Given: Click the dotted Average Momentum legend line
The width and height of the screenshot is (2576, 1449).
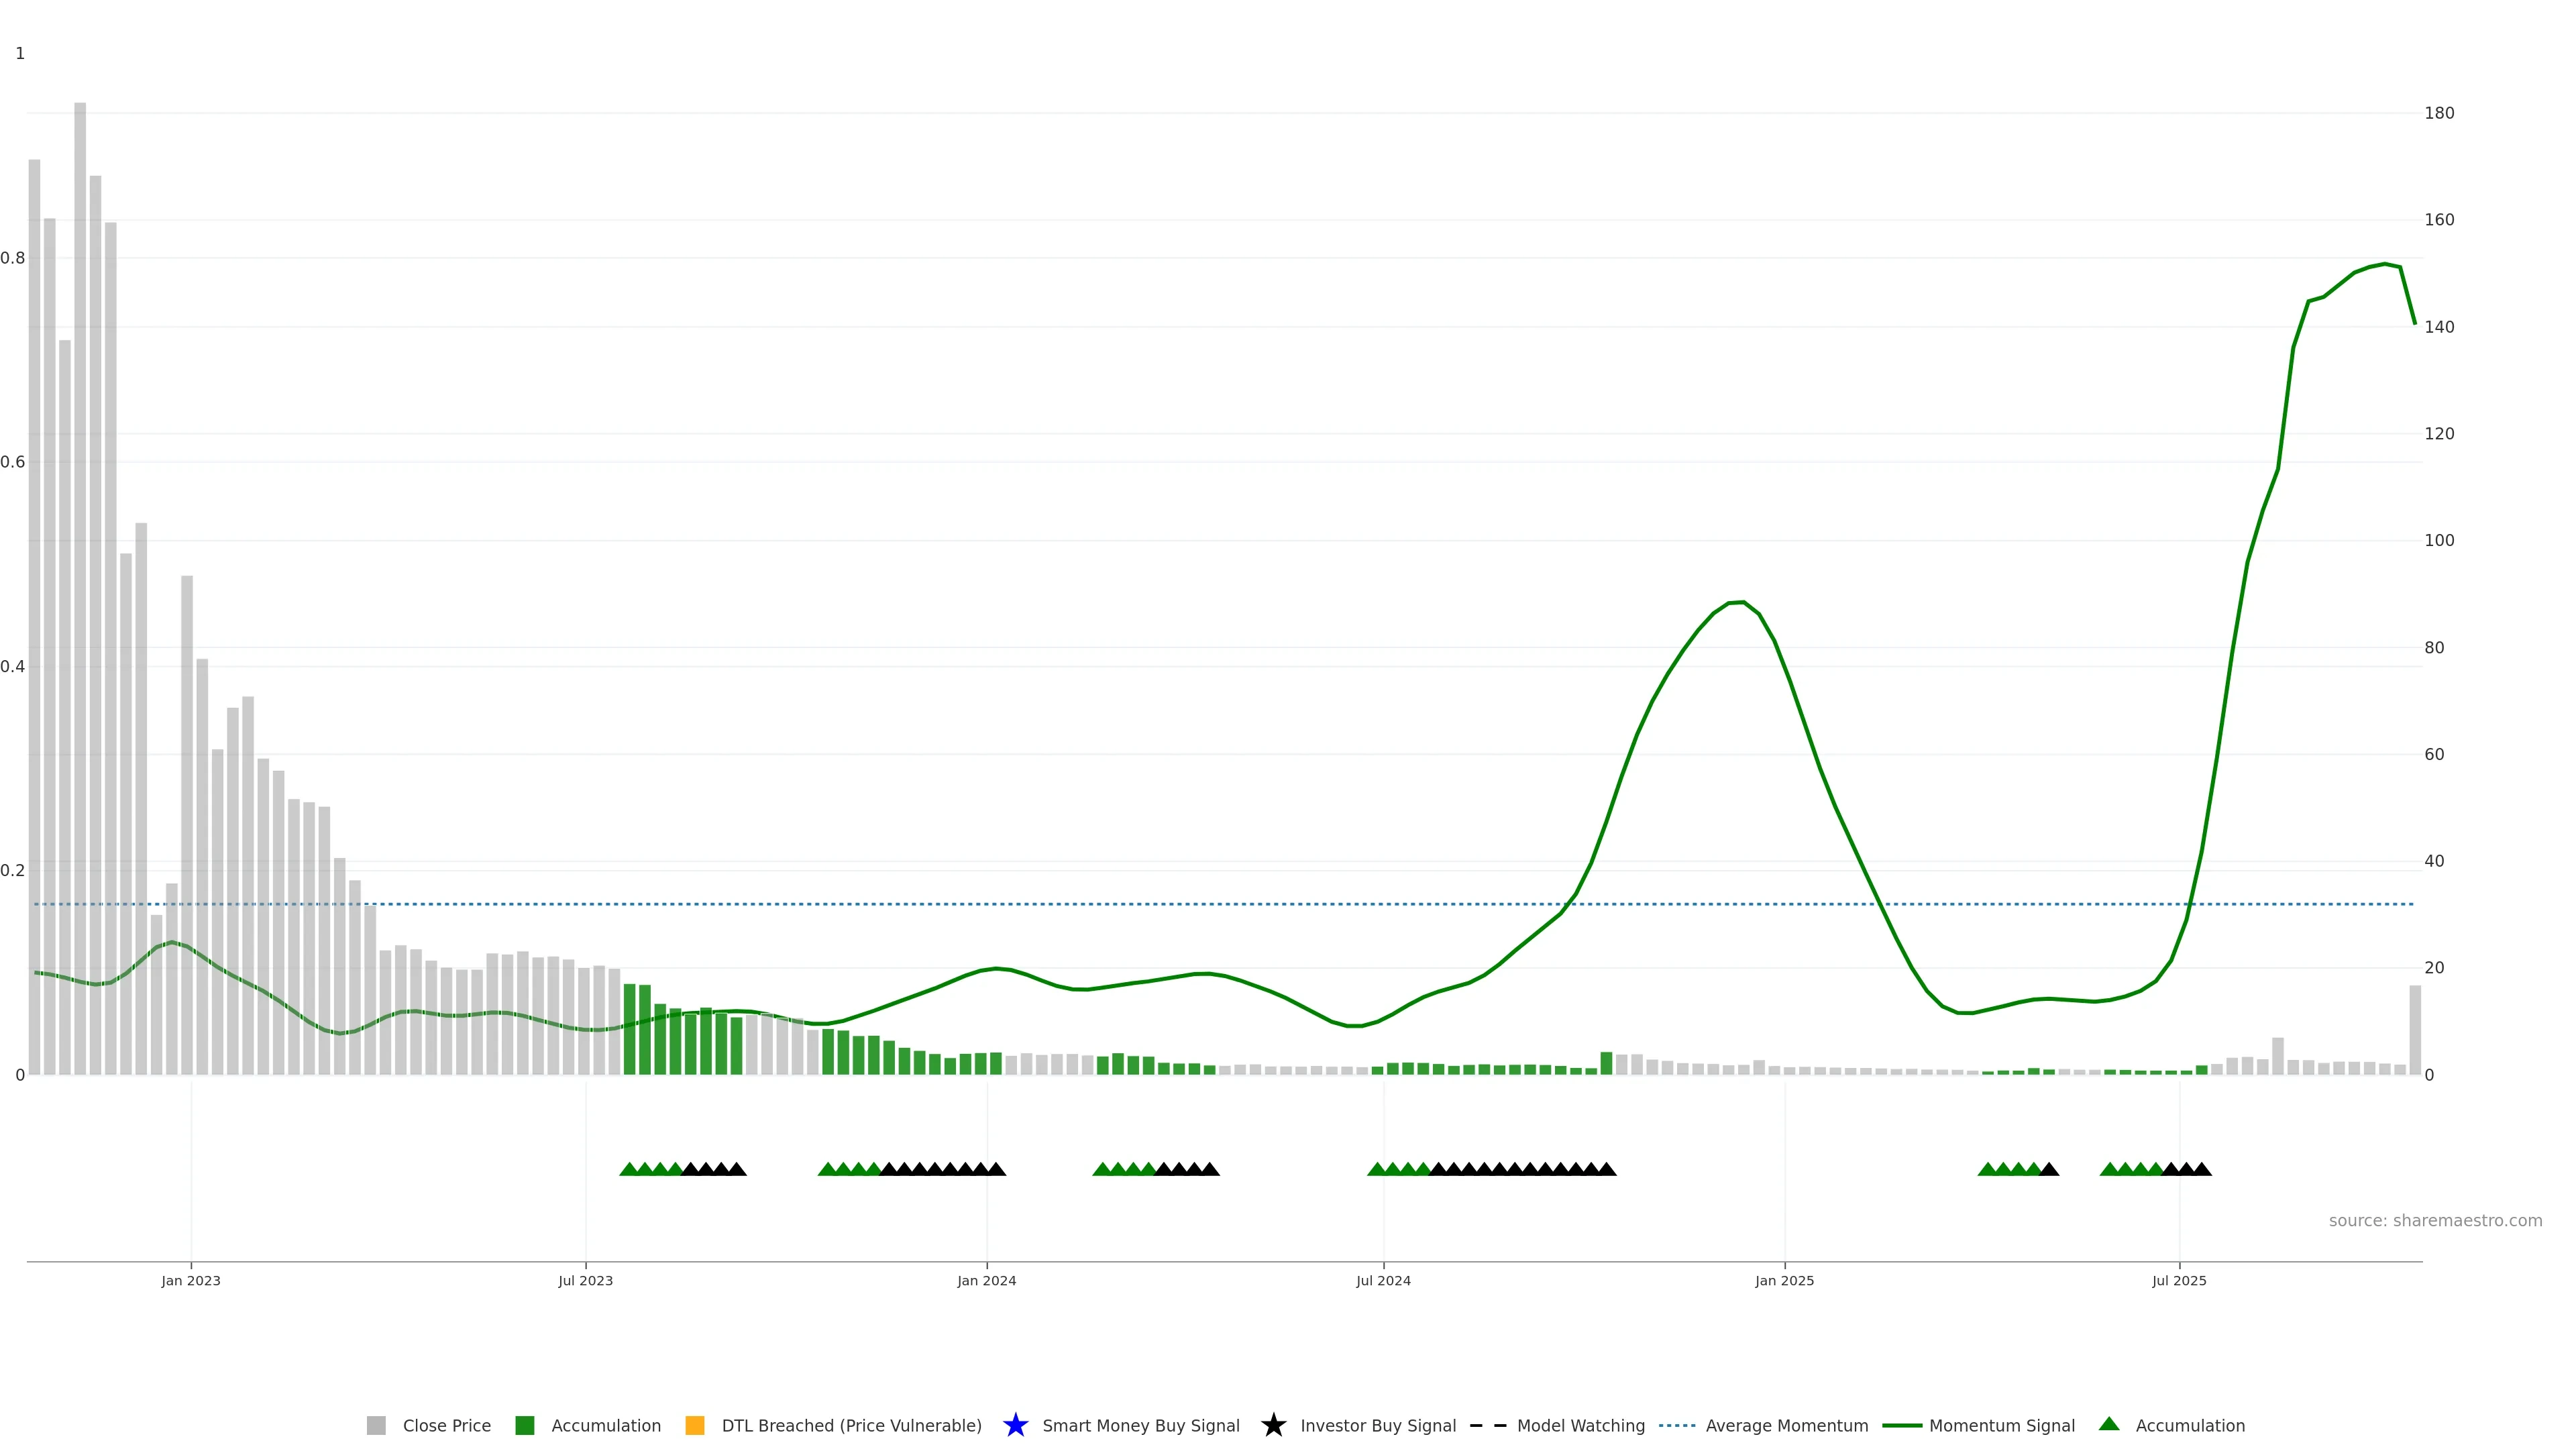Looking at the screenshot, I should (x=1677, y=1425).
